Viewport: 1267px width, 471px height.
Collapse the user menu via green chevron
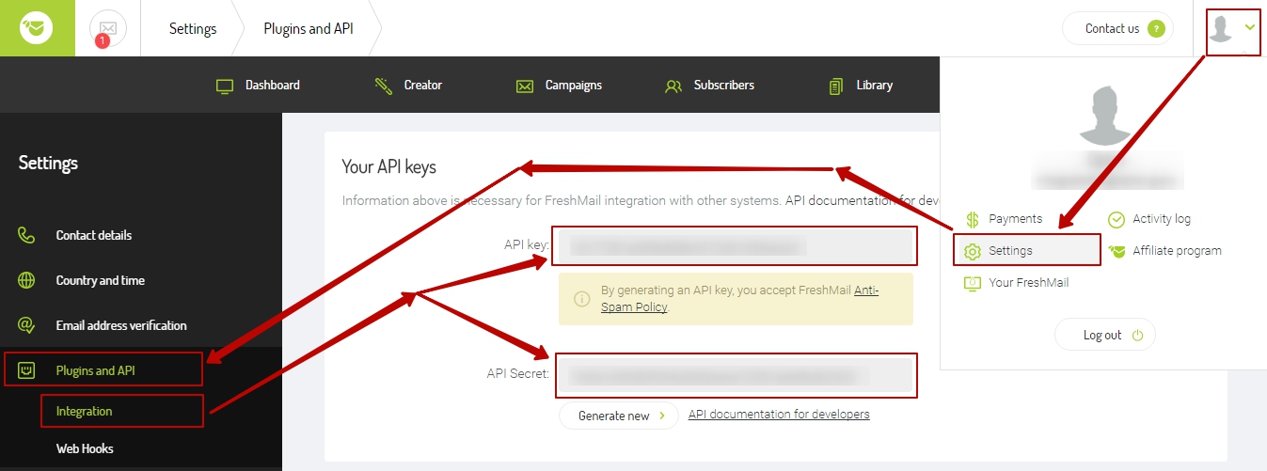pyautogui.click(x=1250, y=27)
